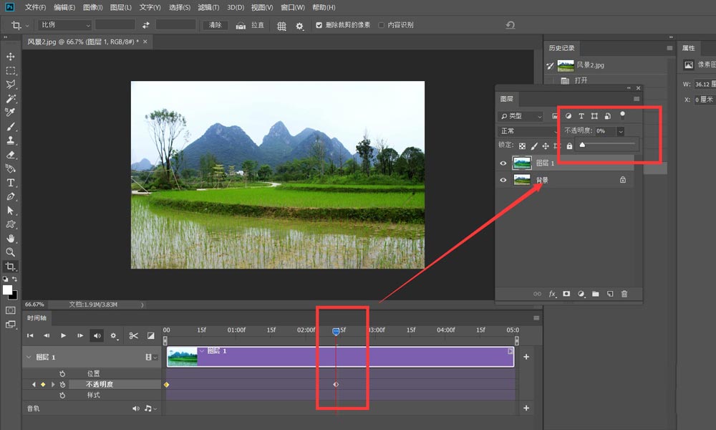Create a new group folder icon
Screen dimensions: 716x430
(x=596, y=294)
